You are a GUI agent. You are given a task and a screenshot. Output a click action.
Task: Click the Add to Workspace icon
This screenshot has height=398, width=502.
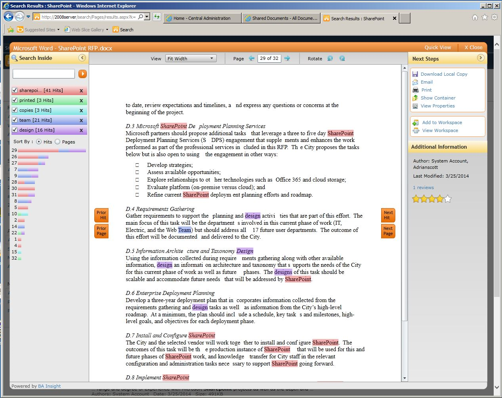click(x=416, y=122)
